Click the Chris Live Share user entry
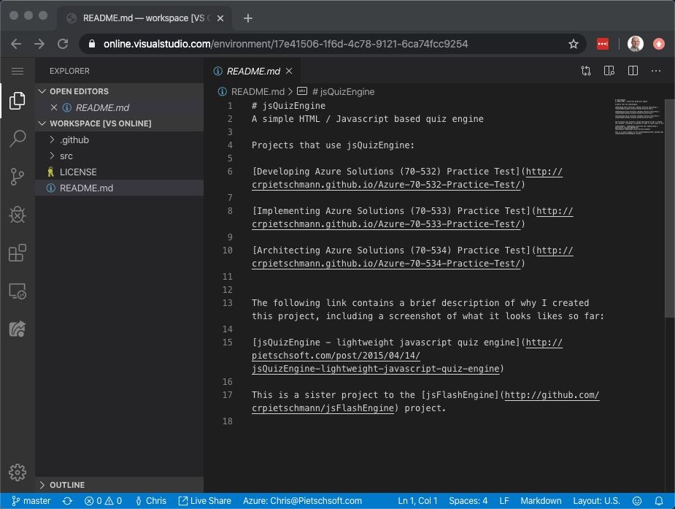 (x=150, y=501)
